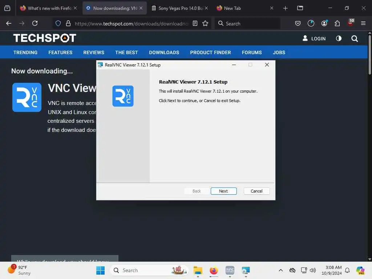Open the installer icon in taskbar
Screen dimensions: 372x279
(x=246, y=270)
